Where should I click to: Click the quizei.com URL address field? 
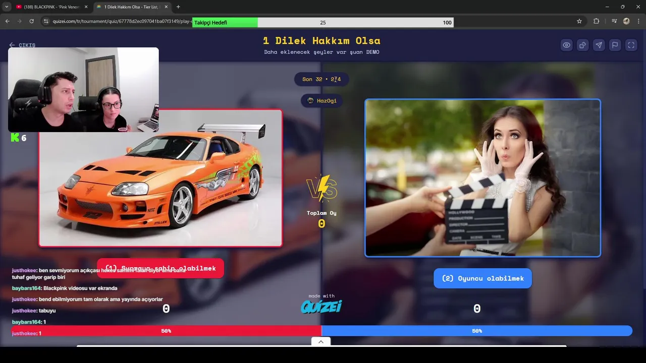point(122,22)
